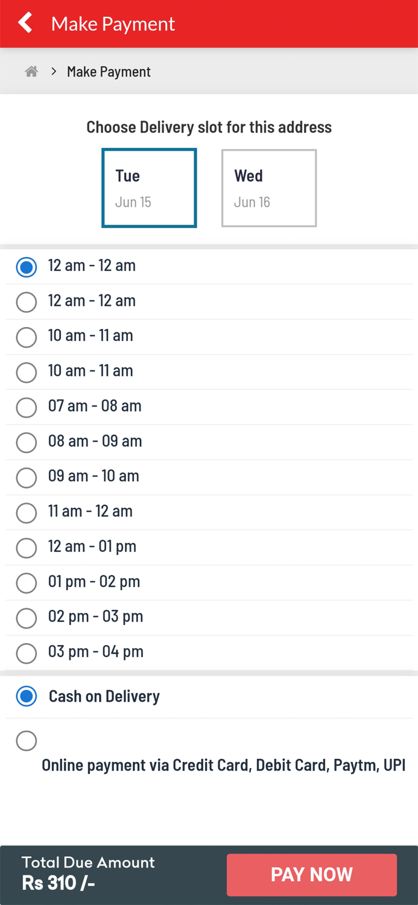Go to home via breadcrumb house icon
This screenshot has height=905, width=418.
point(31,72)
